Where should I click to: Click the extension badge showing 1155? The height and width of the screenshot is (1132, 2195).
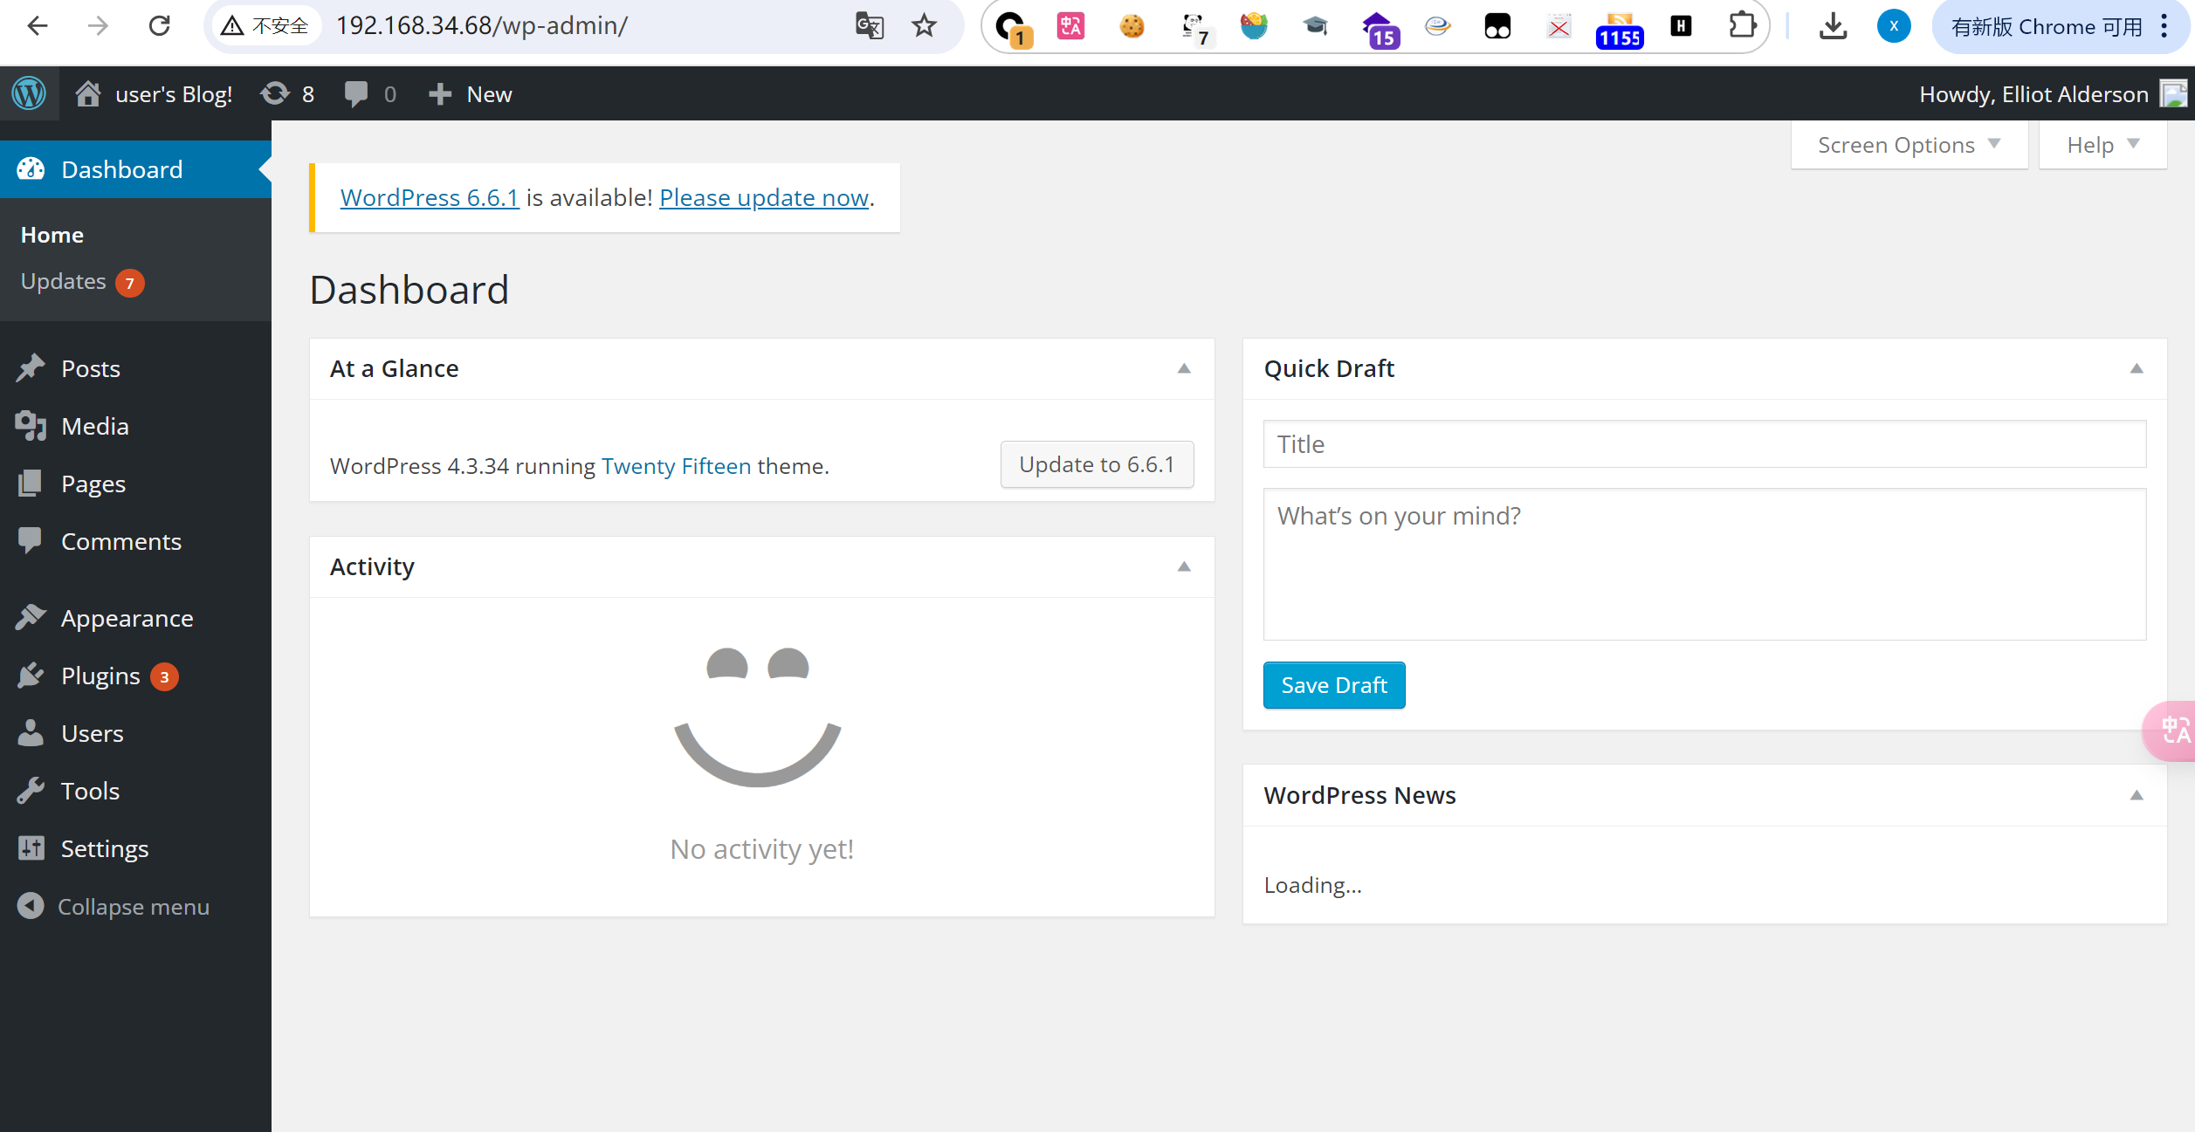pos(1620,30)
